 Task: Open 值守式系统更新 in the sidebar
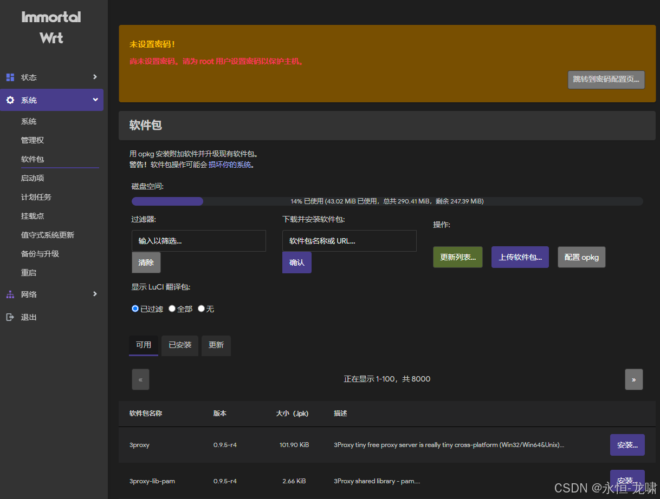pyautogui.click(x=48, y=235)
